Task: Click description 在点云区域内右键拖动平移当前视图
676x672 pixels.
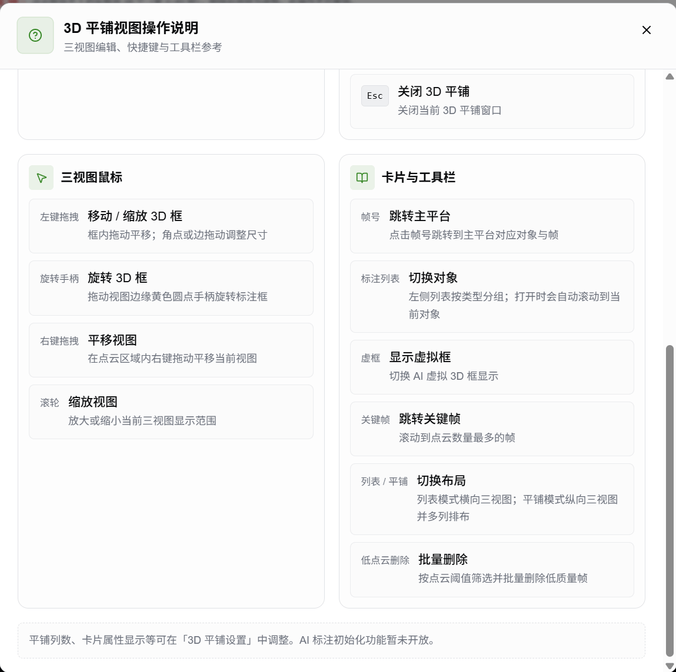Action: point(172,359)
